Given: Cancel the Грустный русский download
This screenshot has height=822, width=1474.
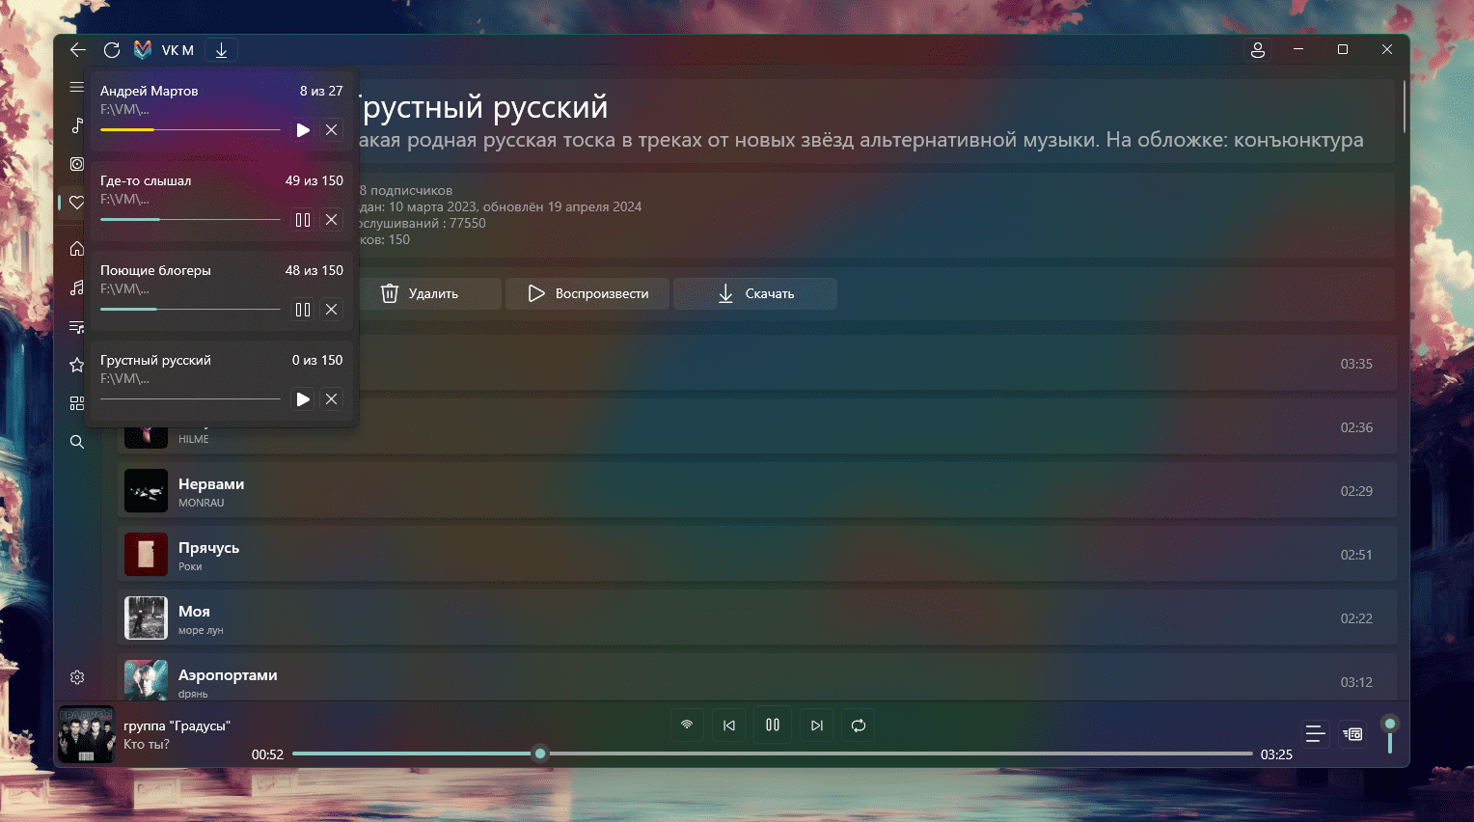Looking at the screenshot, I should coord(331,398).
